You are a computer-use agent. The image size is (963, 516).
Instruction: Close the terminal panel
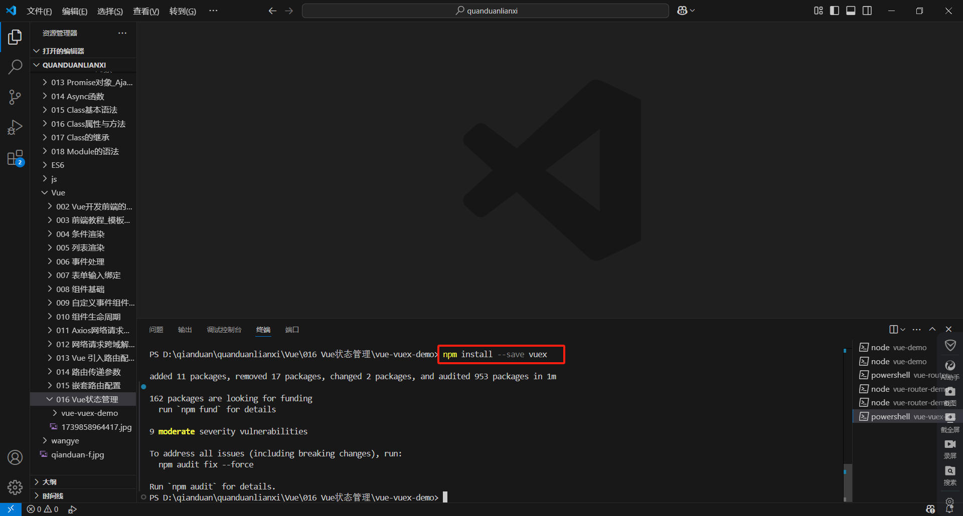pos(948,329)
